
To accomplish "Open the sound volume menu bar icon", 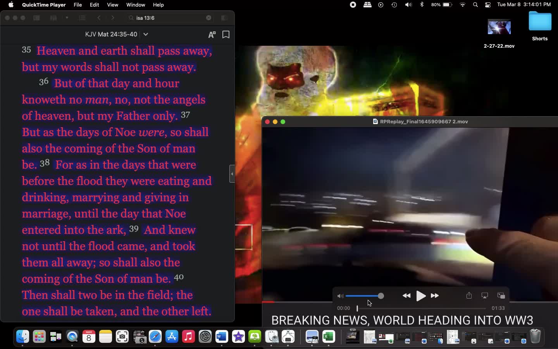I will point(408,5).
